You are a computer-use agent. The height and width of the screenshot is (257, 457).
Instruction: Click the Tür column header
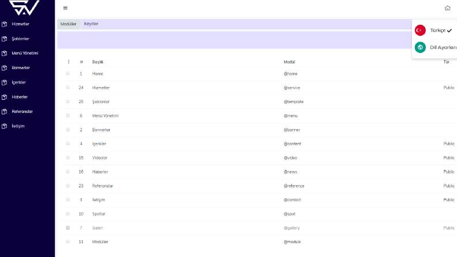click(447, 62)
